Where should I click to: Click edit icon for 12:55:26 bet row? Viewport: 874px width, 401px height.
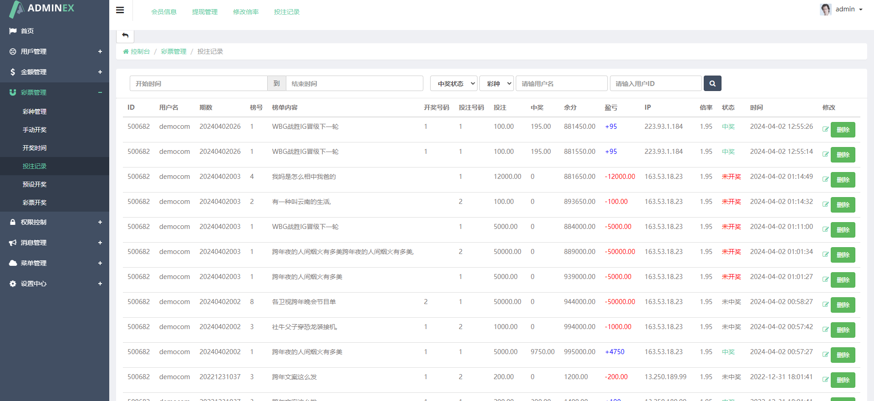coord(825,129)
